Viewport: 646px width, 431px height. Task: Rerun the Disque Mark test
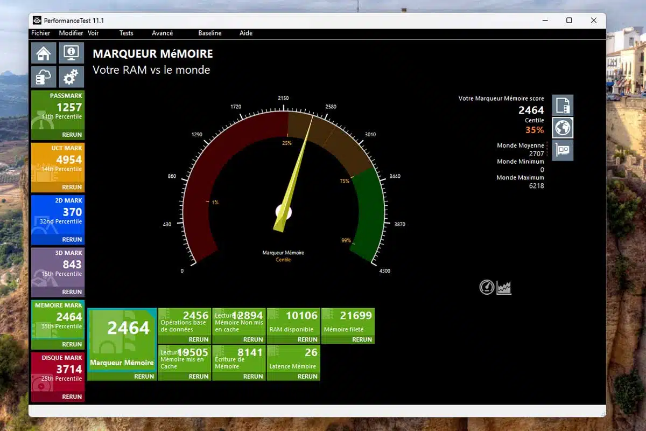(x=72, y=397)
